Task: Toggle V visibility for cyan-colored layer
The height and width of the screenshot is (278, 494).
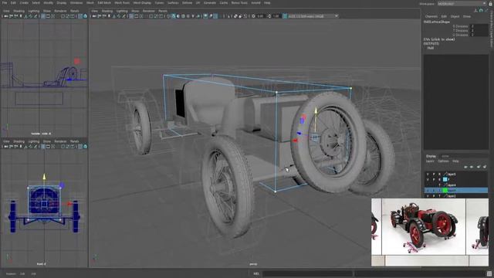Action: (x=428, y=179)
